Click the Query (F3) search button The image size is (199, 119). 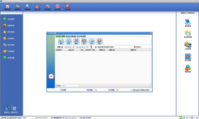click(138, 47)
